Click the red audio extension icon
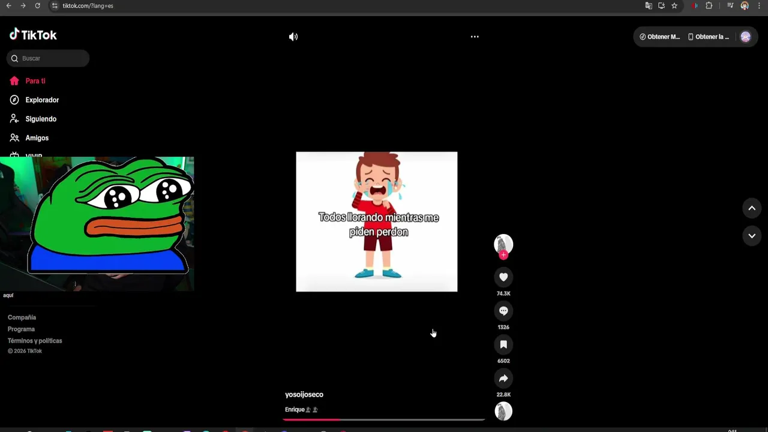Screen dimensions: 768x432 695,5
